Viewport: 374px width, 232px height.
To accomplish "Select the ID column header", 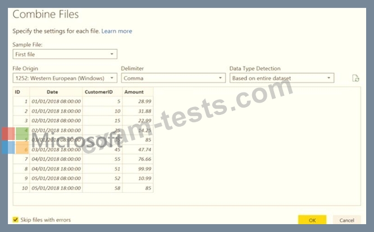I will pos(21,92).
